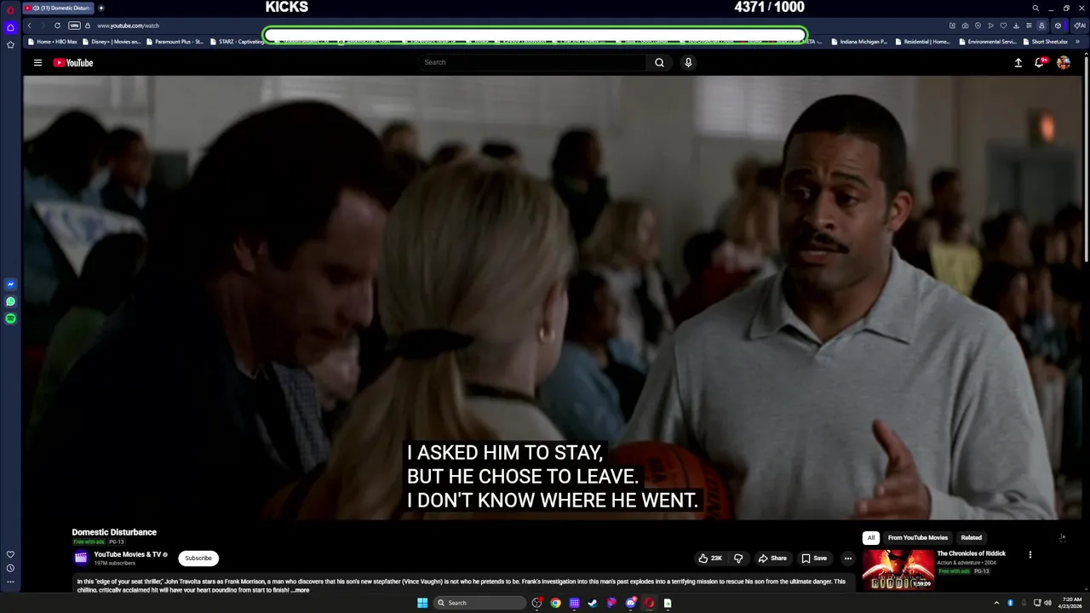Image resolution: width=1090 pixels, height=613 pixels.
Task: Click Windows taskbar search box
Action: coord(480,603)
